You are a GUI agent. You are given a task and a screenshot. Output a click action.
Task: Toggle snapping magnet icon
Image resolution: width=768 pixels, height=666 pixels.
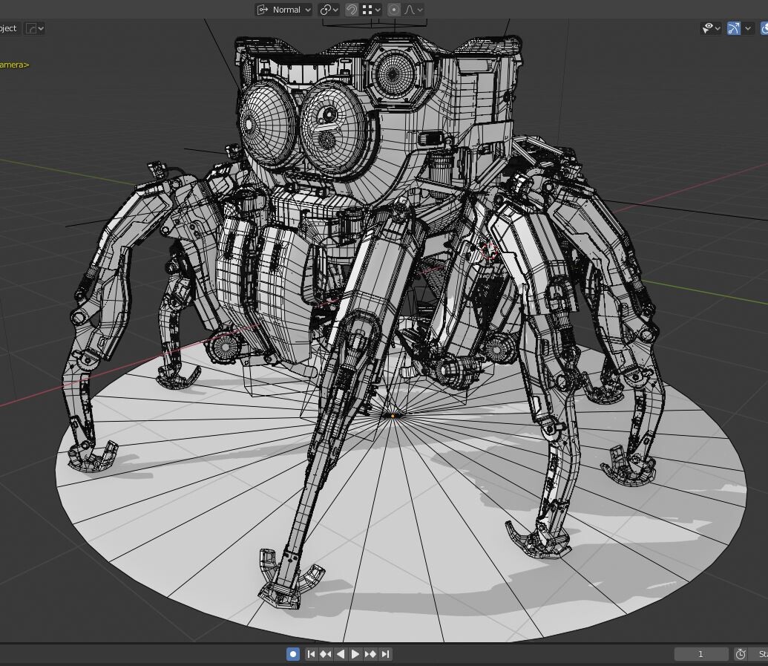[351, 10]
